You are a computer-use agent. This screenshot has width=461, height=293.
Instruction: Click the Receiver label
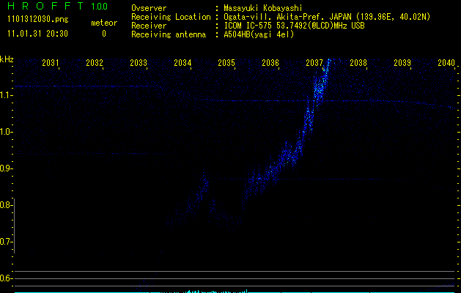pyautogui.click(x=149, y=26)
